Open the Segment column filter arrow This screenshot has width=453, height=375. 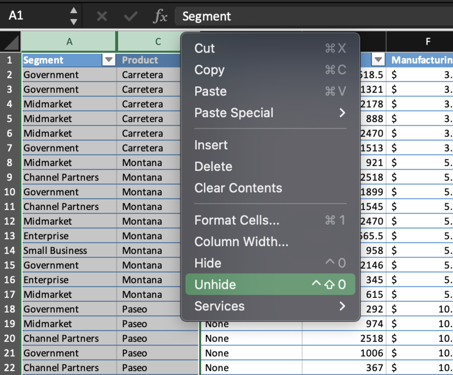[x=109, y=60]
